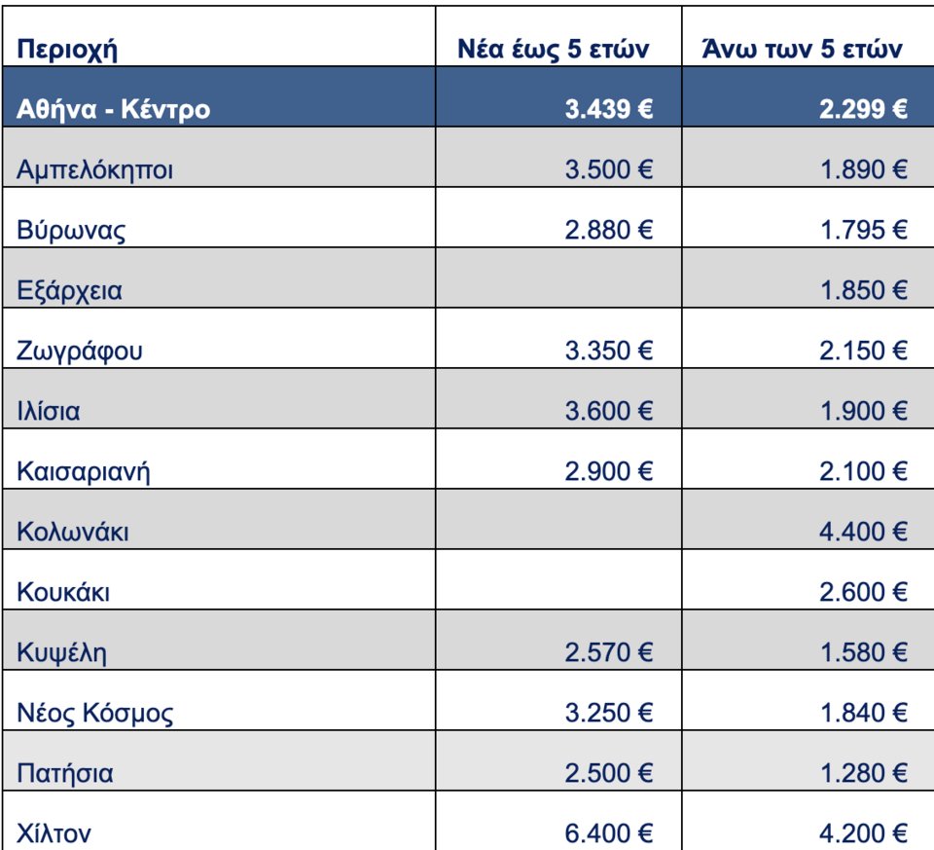Click the 6.400 € value for Χίλτον
Viewport: 934px width, 850px height.
609,832
